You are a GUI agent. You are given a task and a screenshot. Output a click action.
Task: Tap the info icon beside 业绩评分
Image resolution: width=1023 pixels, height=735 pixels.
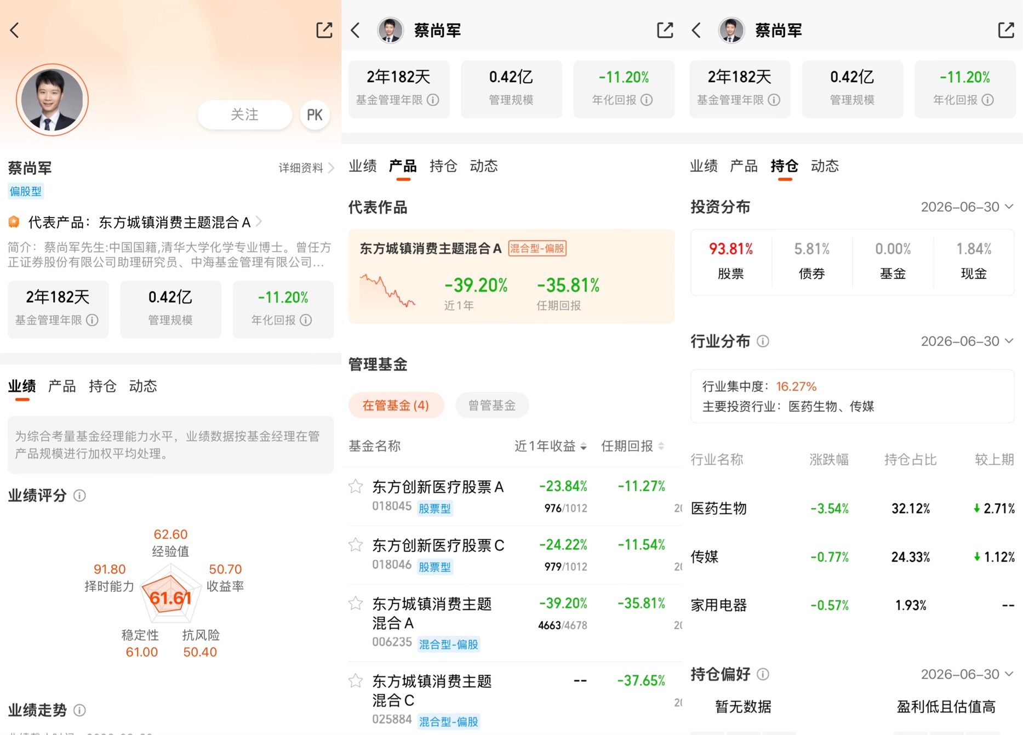click(x=79, y=495)
